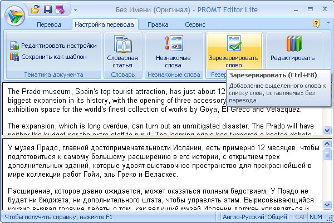The height and width of the screenshot is (223, 334).
Task: Click the CAP indicator in status bar
Action: (x=301, y=217)
